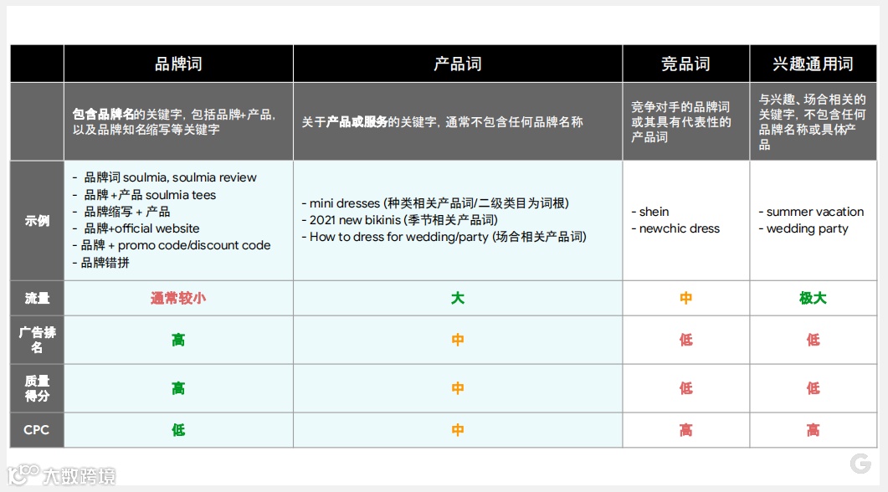Click the green 极大 traffic cell
The image size is (888, 492).
pyautogui.click(x=813, y=298)
